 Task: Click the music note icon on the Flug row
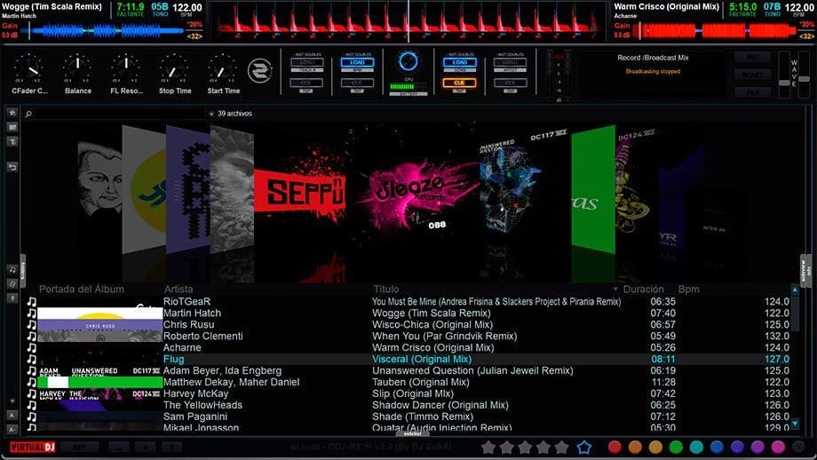pyautogui.click(x=32, y=359)
